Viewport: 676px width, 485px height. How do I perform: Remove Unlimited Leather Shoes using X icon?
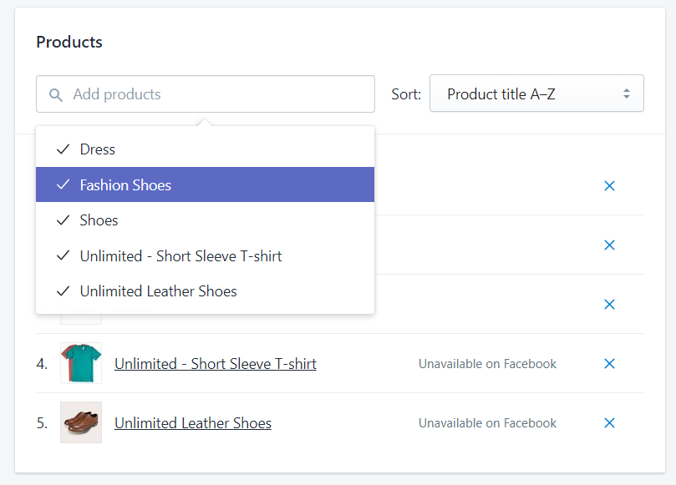(609, 423)
